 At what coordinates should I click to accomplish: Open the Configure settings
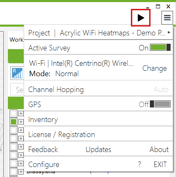click(x=44, y=165)
